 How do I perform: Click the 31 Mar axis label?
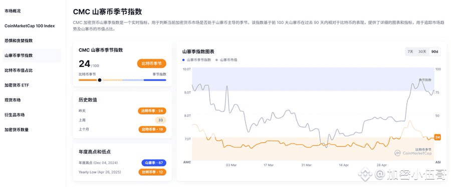[x=306, y=165]
